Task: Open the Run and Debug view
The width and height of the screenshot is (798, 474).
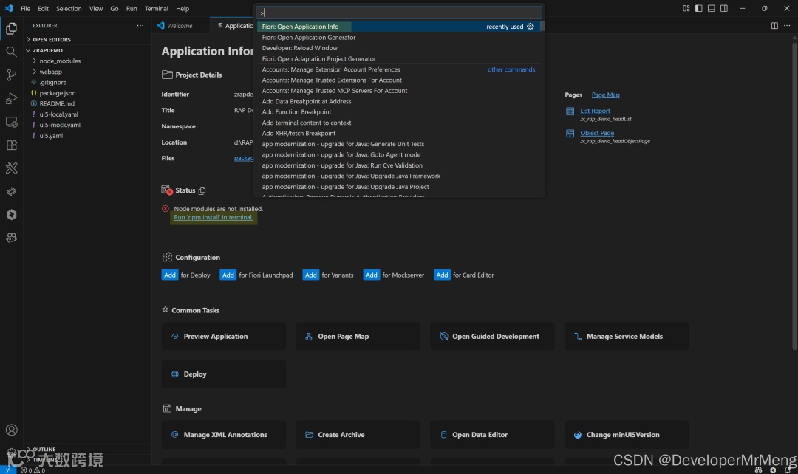Action: pos(11,98)
